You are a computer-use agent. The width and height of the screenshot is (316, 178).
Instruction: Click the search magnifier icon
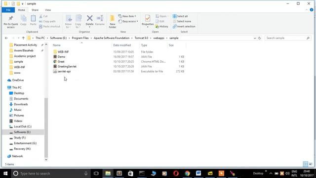[308, 38]
